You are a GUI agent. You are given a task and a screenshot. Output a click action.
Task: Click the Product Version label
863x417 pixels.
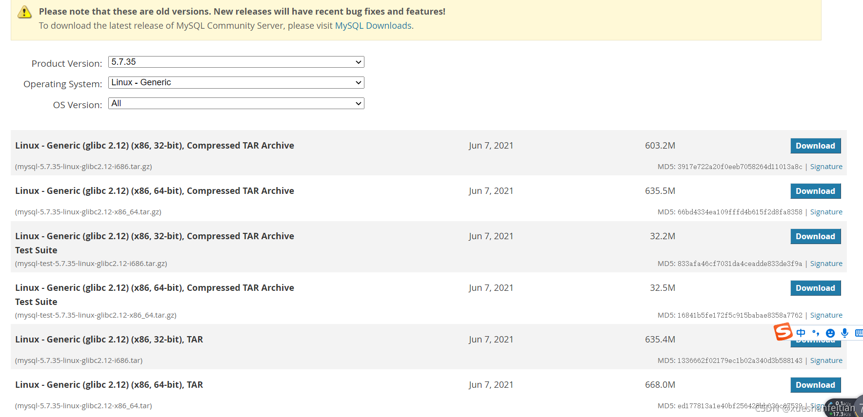click(x=67, y=63)
